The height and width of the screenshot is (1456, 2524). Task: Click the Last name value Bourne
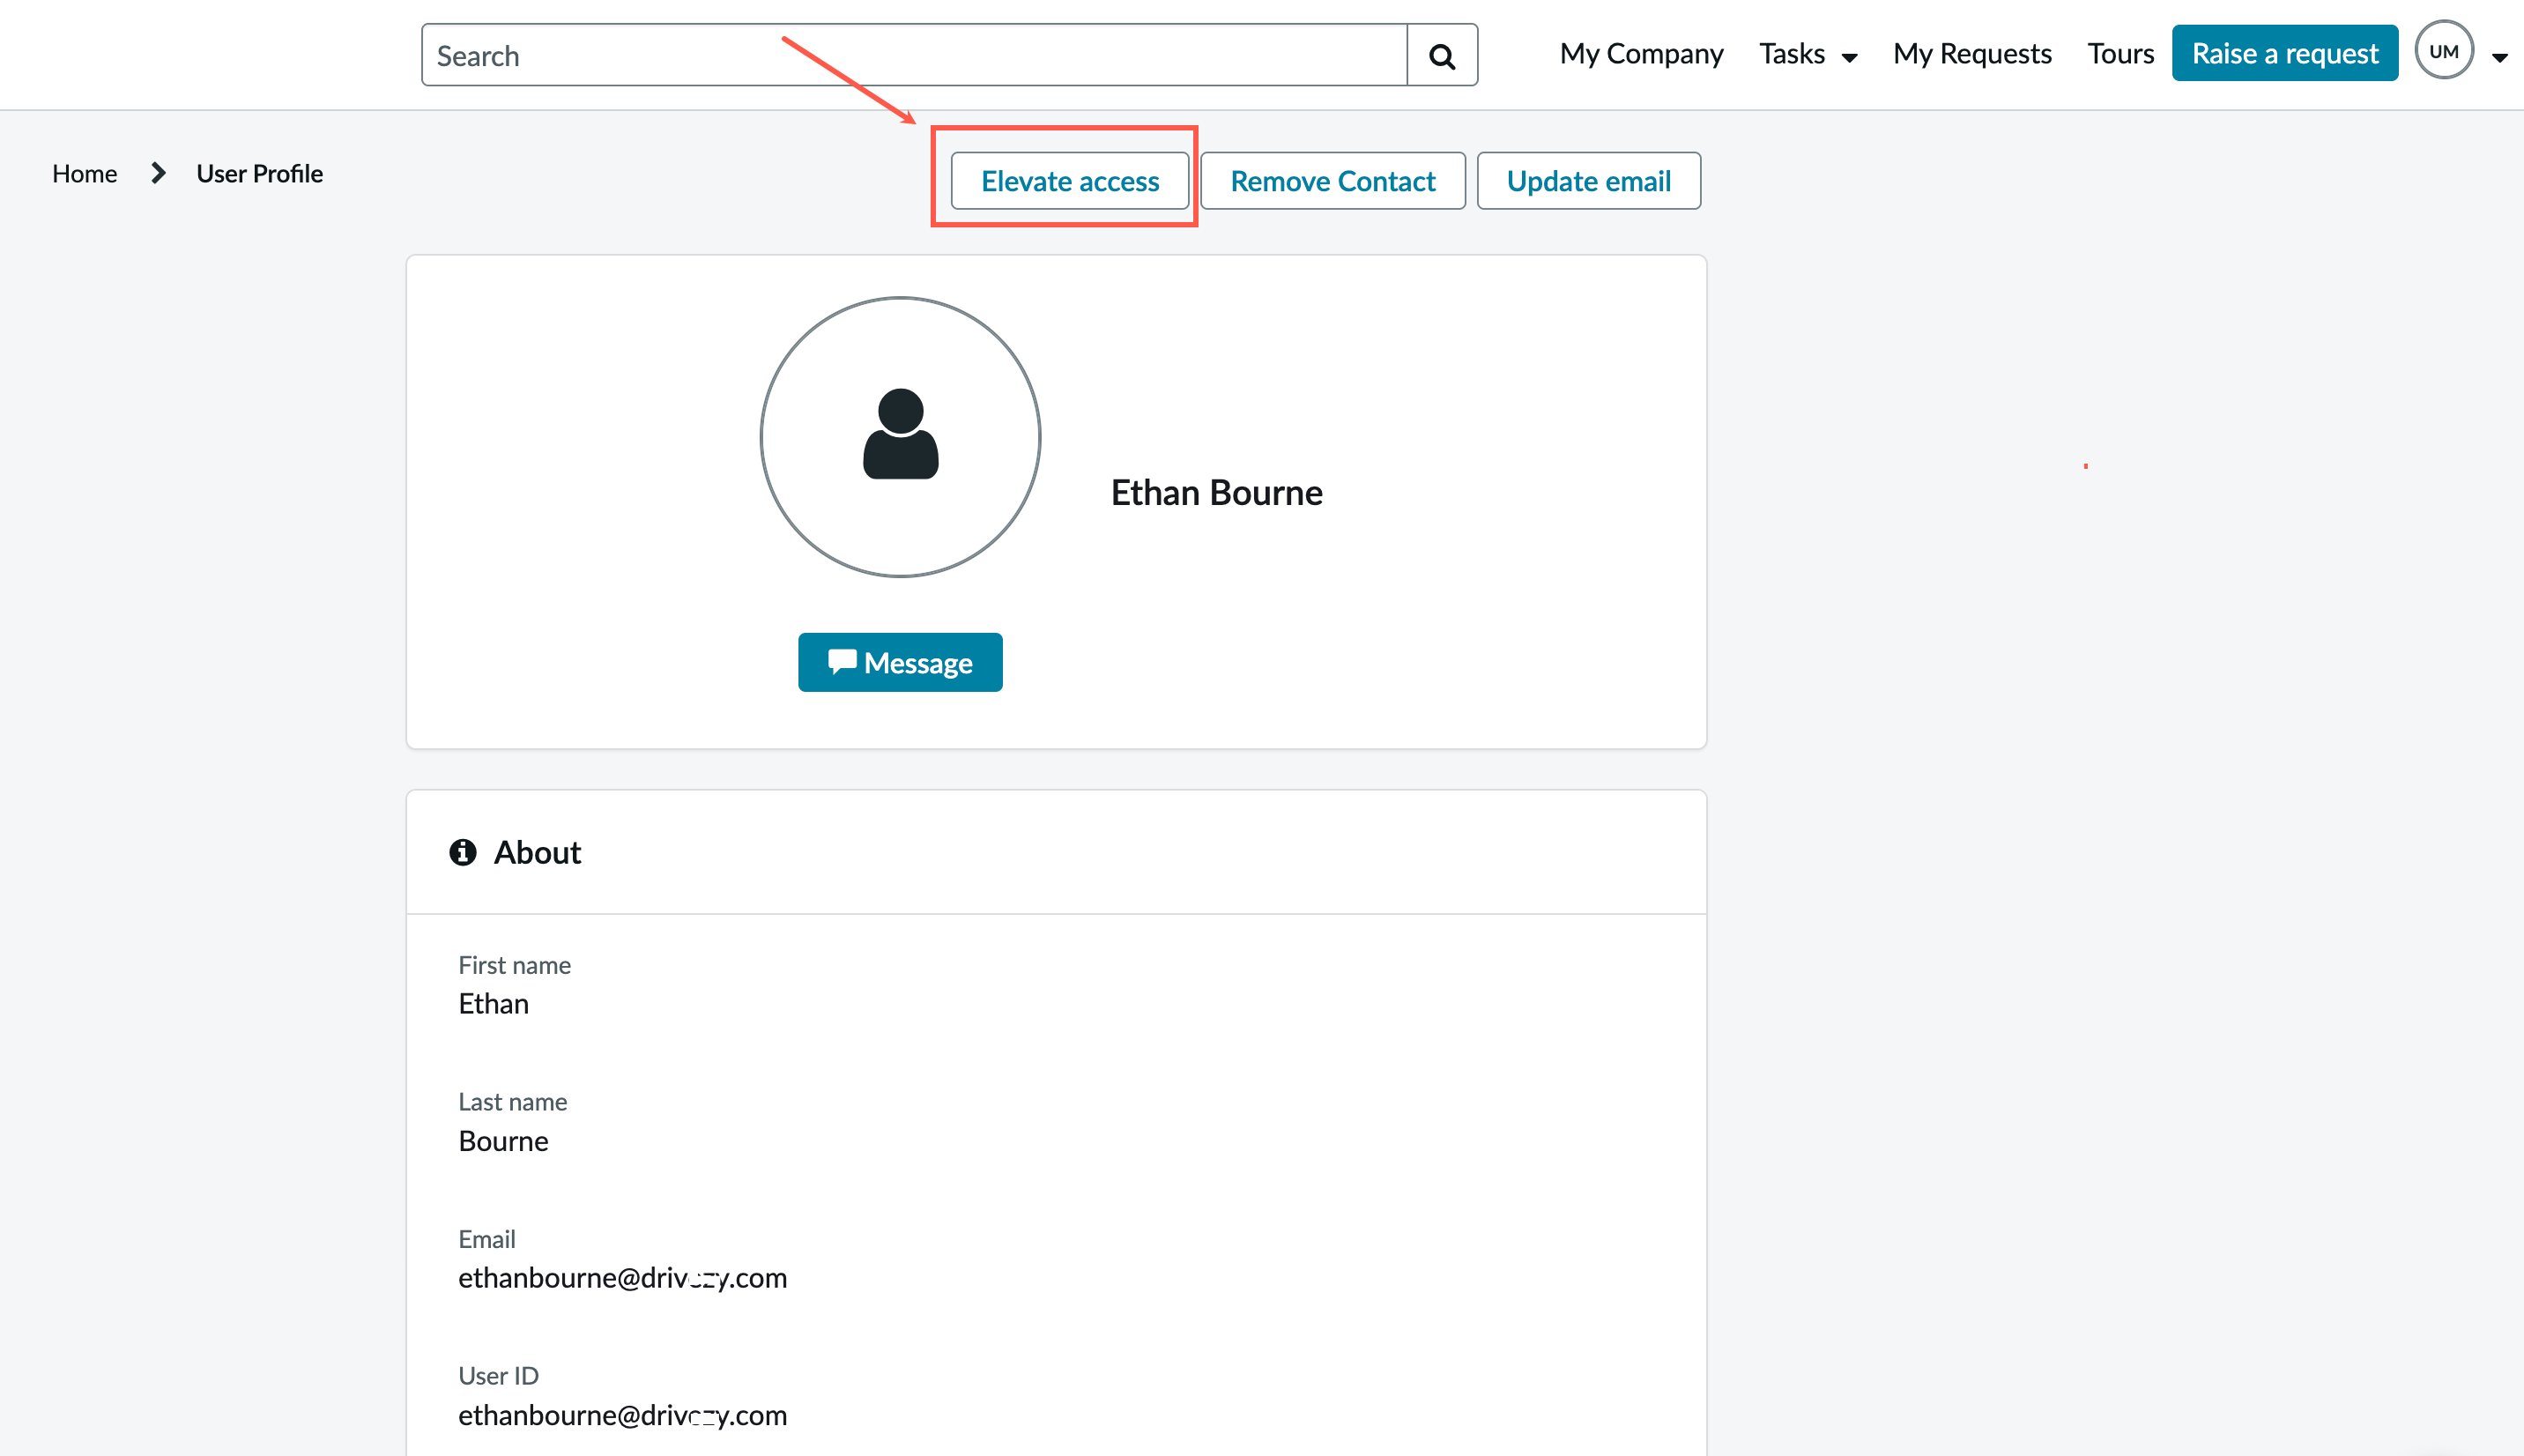[x=503, y=1140]
